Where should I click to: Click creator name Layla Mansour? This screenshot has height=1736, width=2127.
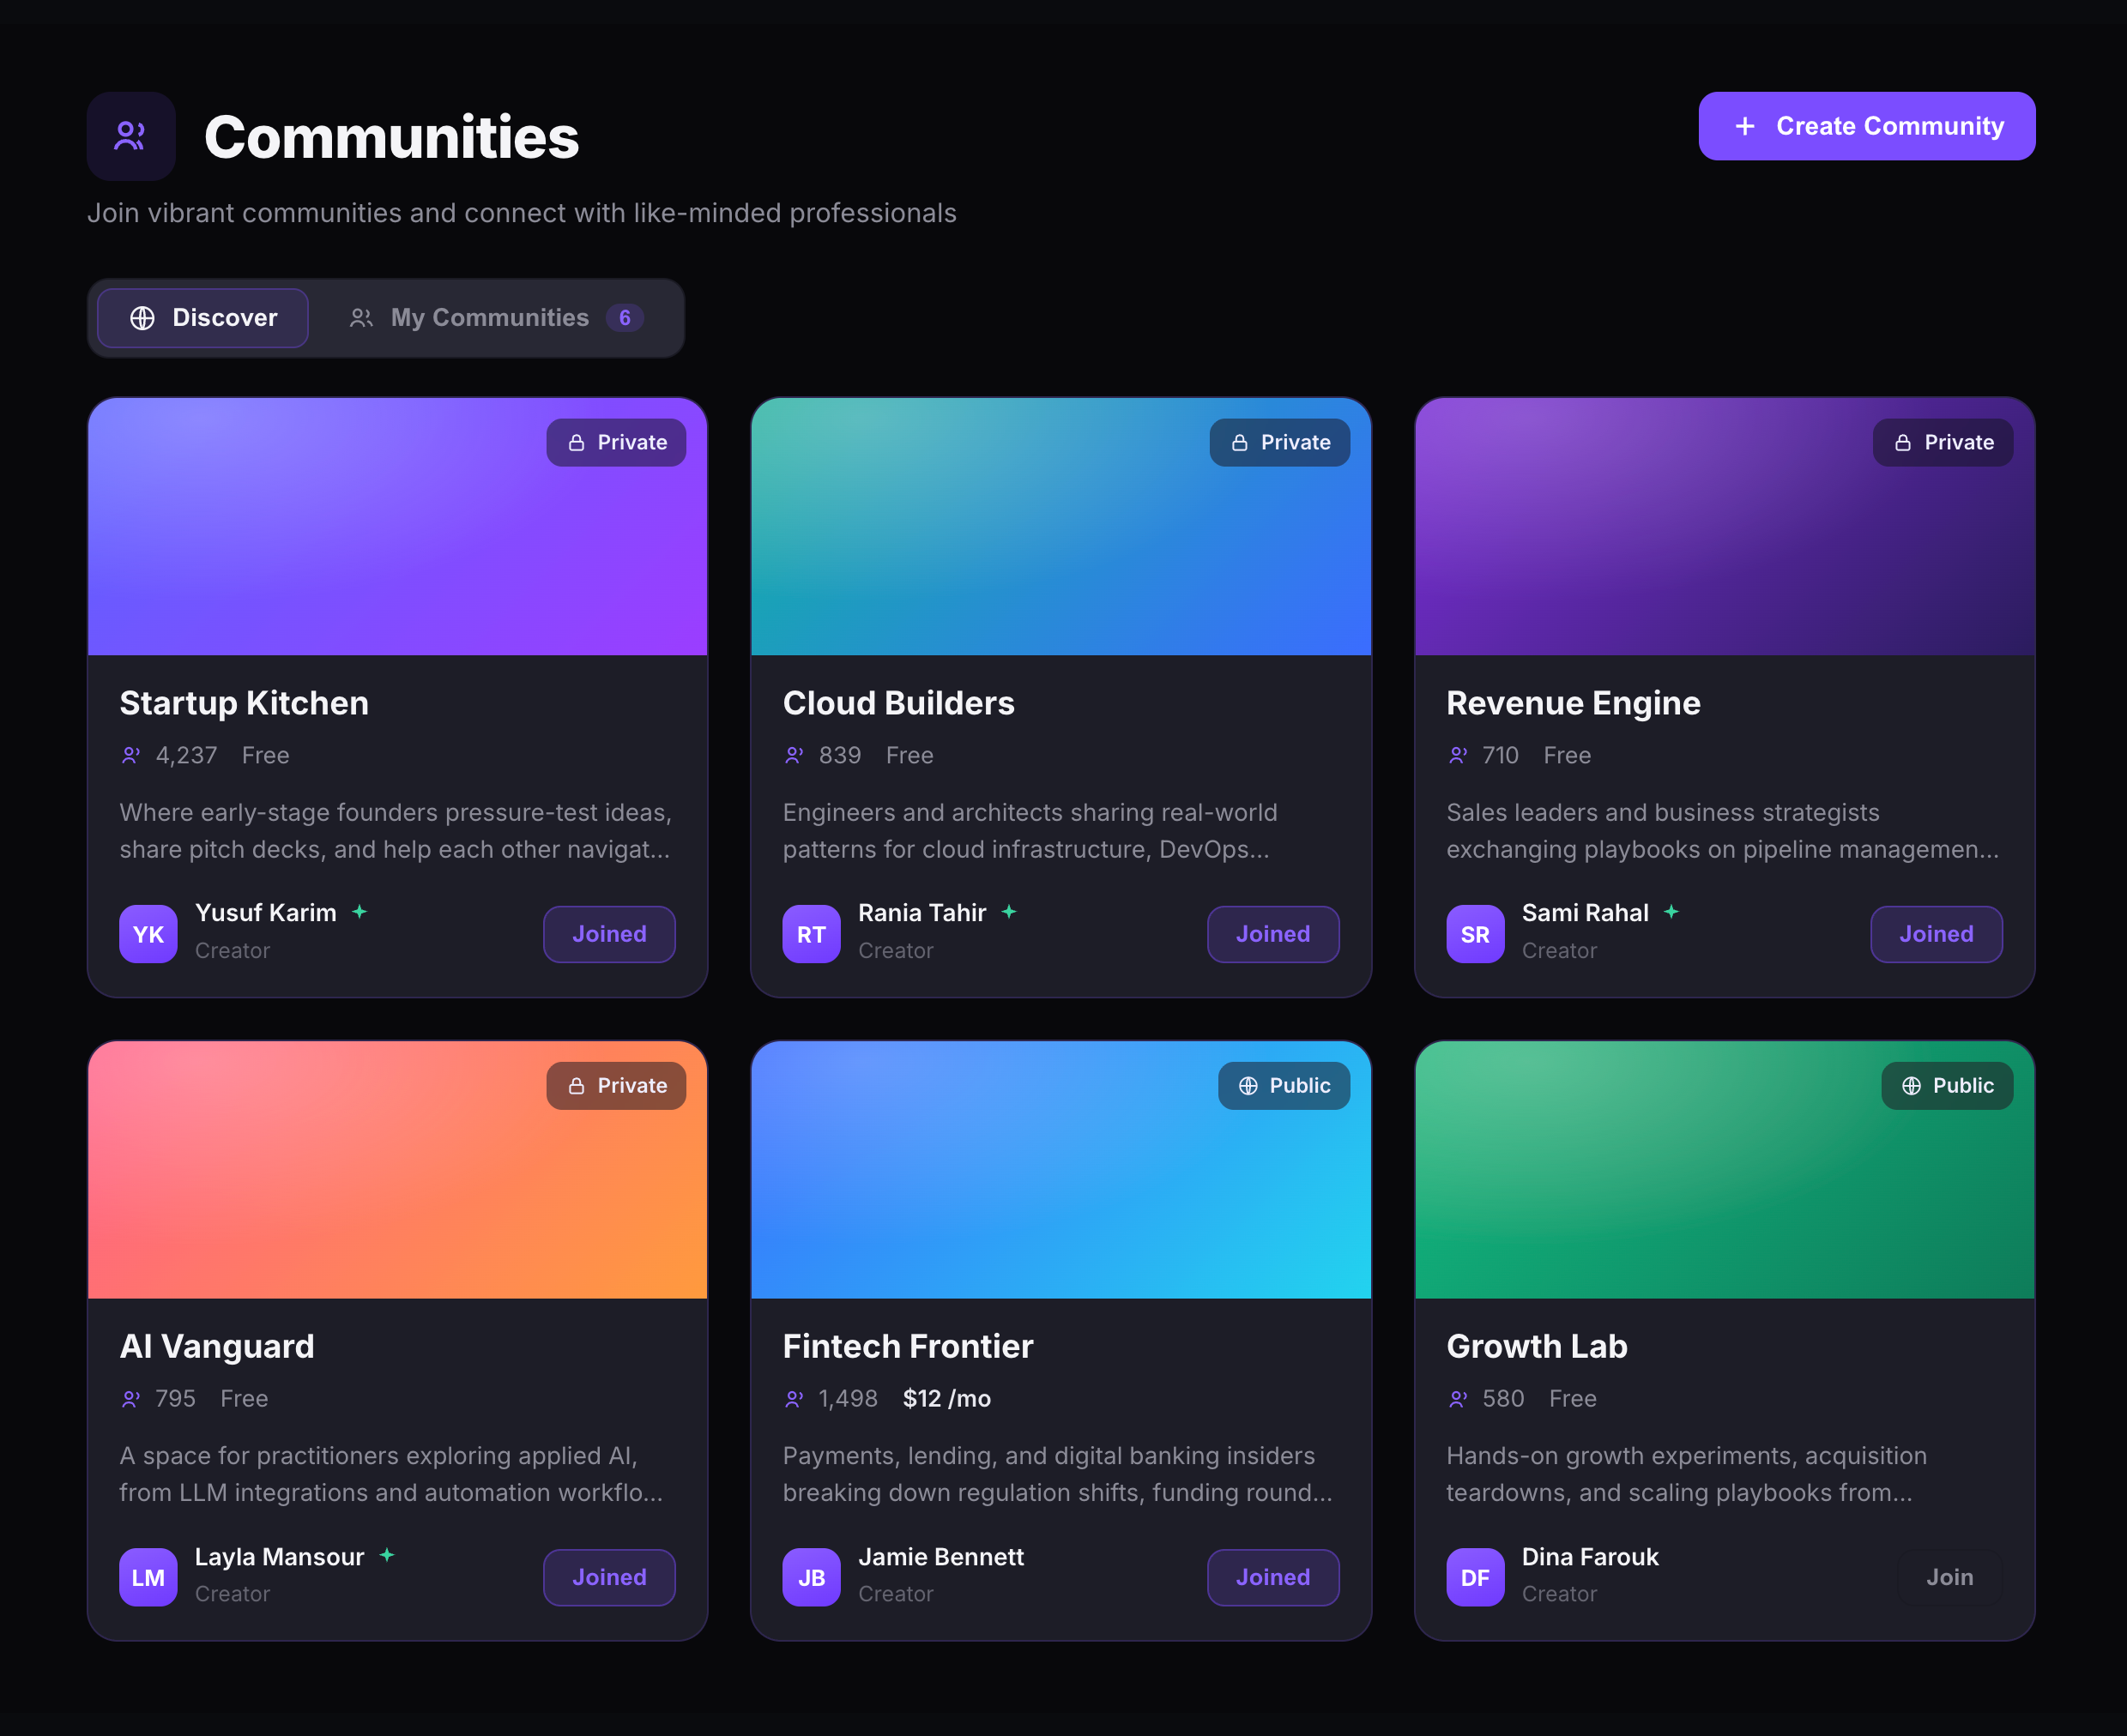click(x=279, y=1557)
